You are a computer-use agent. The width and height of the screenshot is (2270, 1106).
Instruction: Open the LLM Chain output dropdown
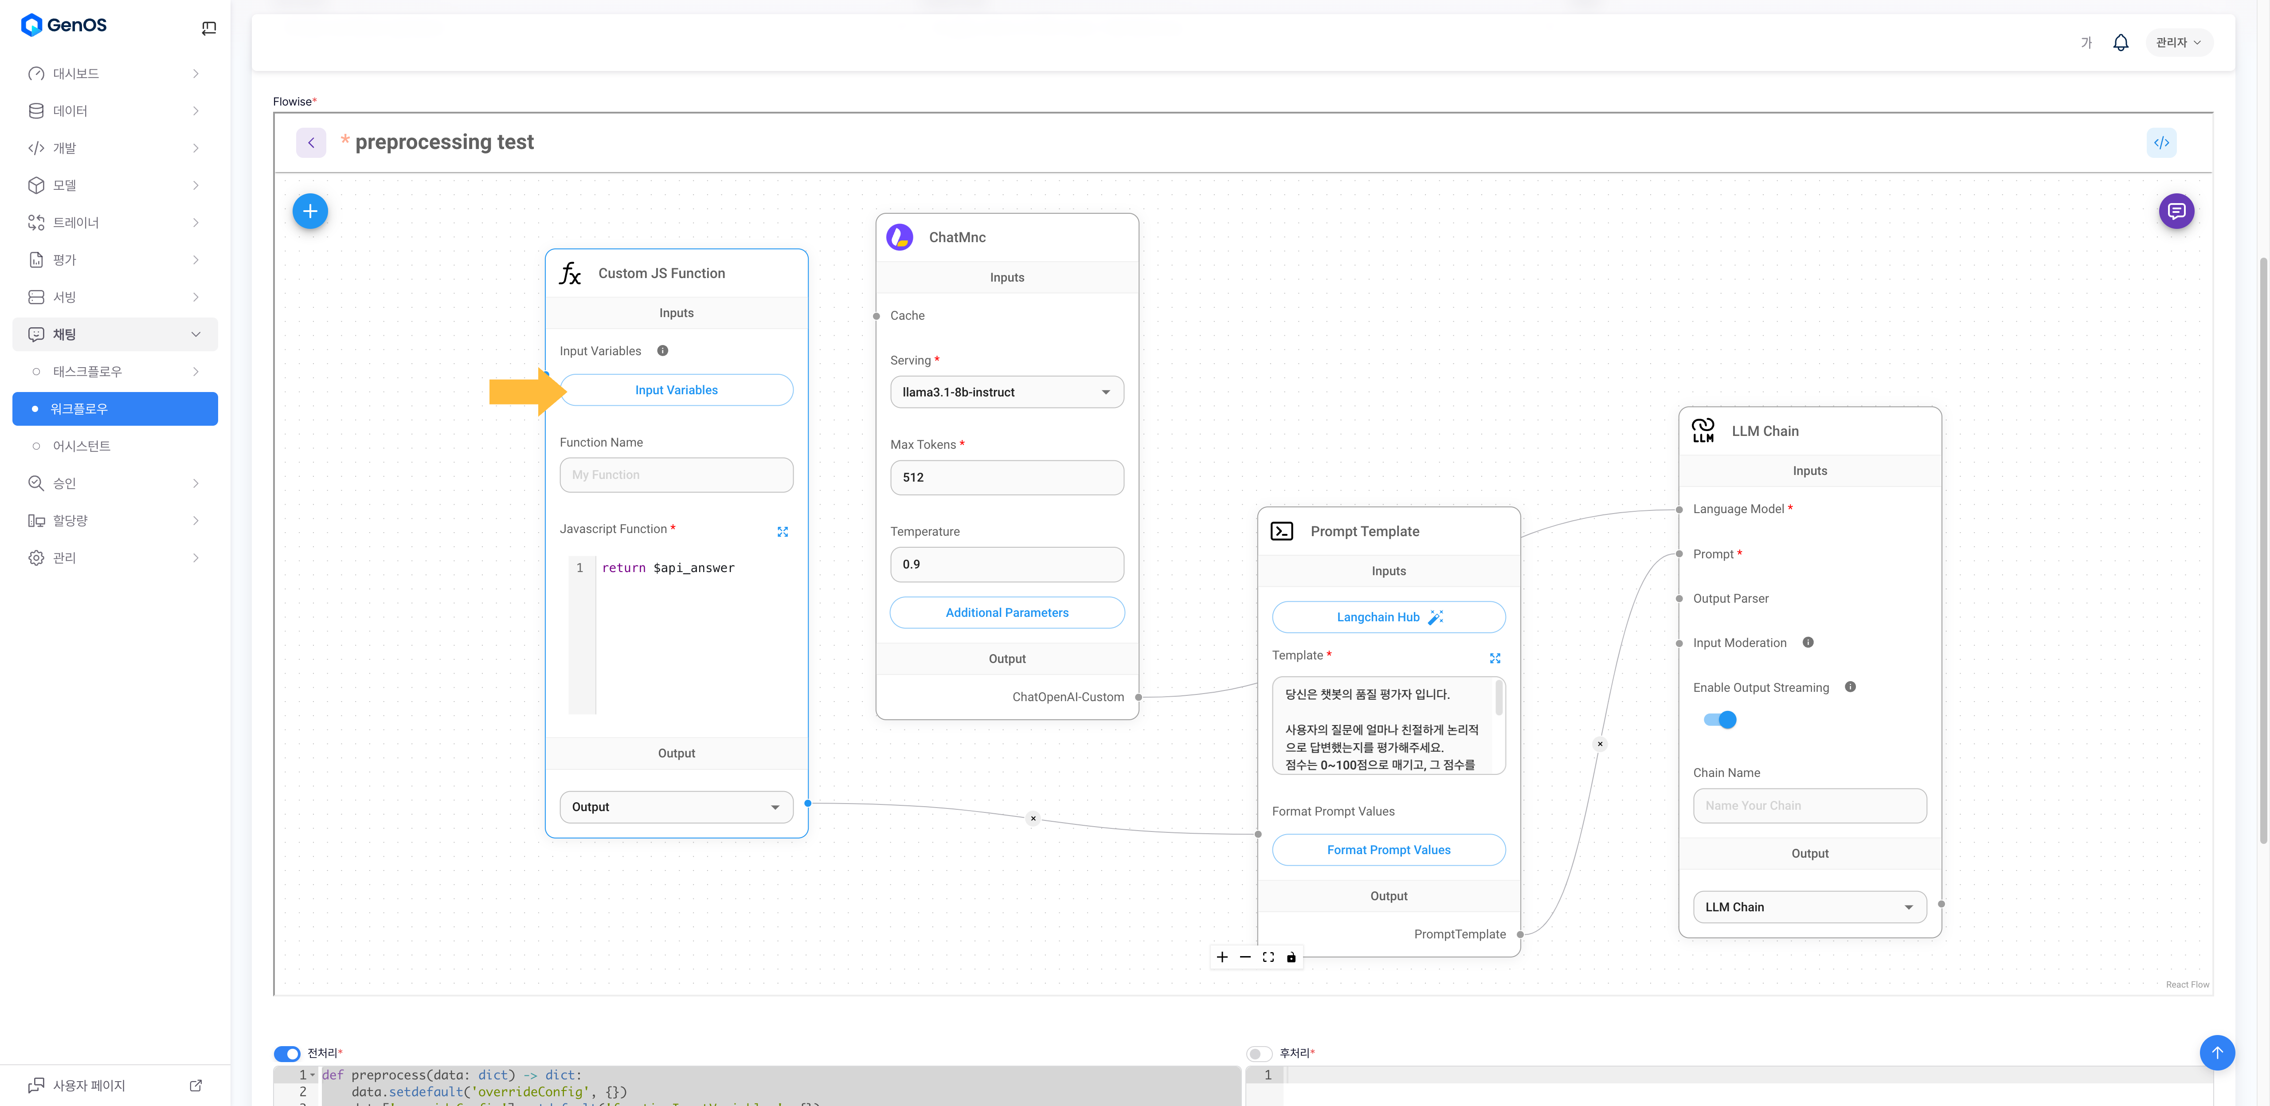point(1809,907)
